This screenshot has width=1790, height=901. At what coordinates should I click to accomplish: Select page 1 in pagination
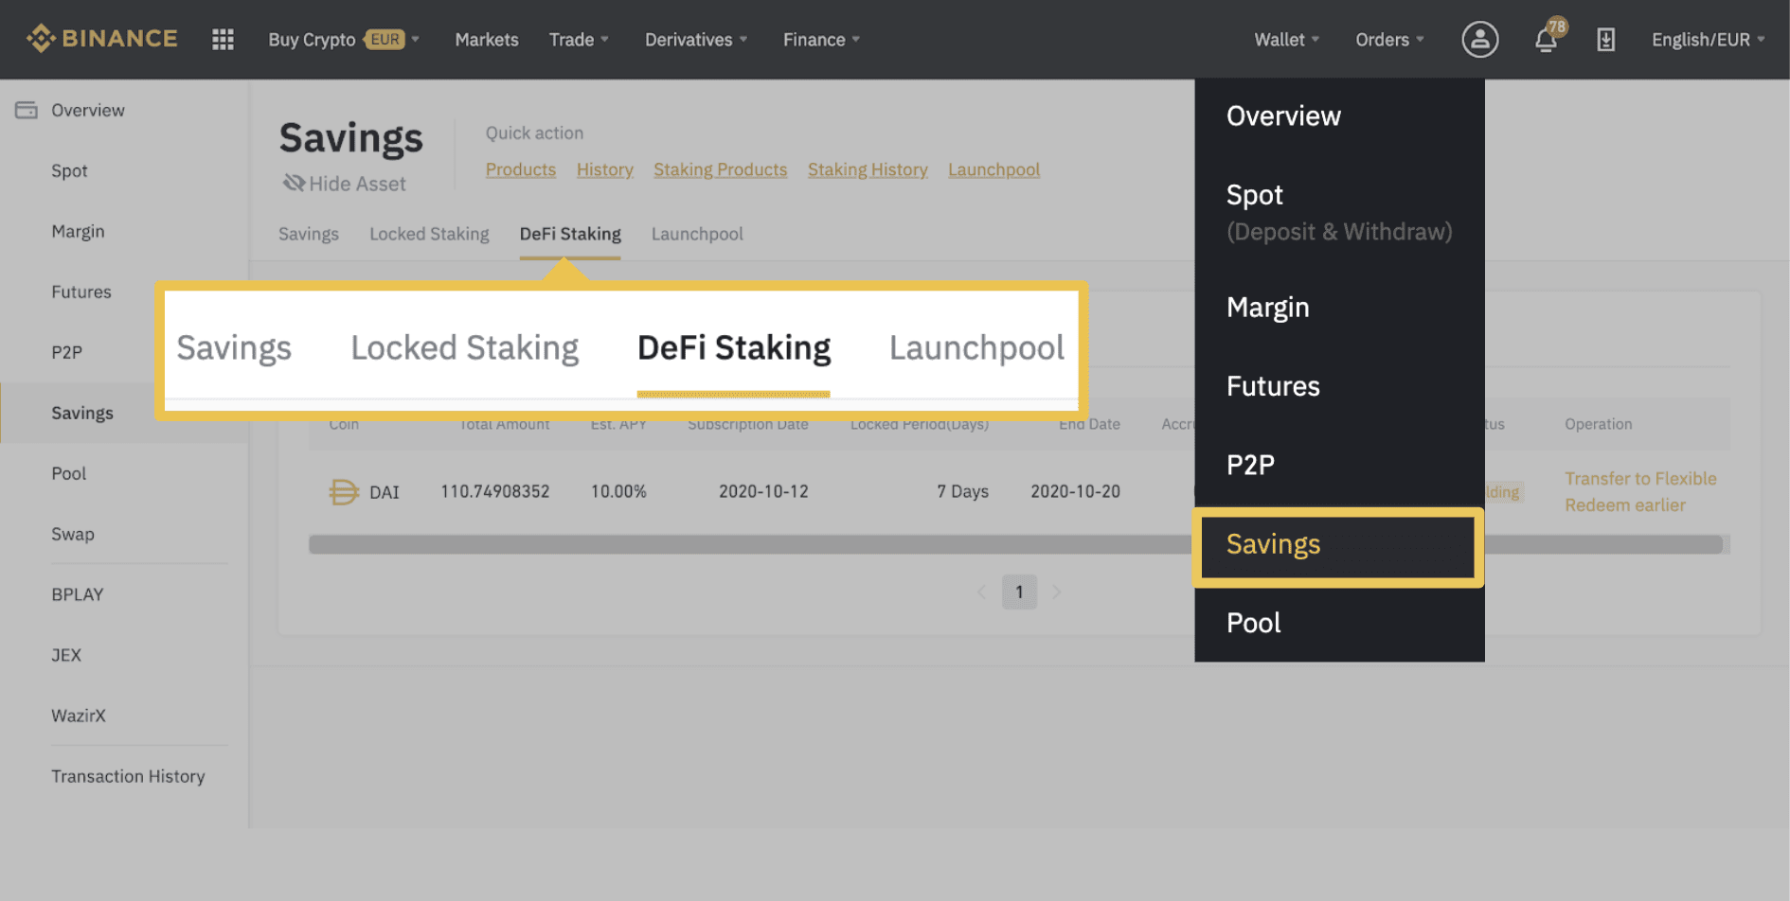click(x=1019, y=592)
